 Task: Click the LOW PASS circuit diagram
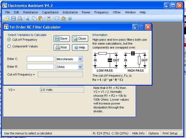coord(106,62)
